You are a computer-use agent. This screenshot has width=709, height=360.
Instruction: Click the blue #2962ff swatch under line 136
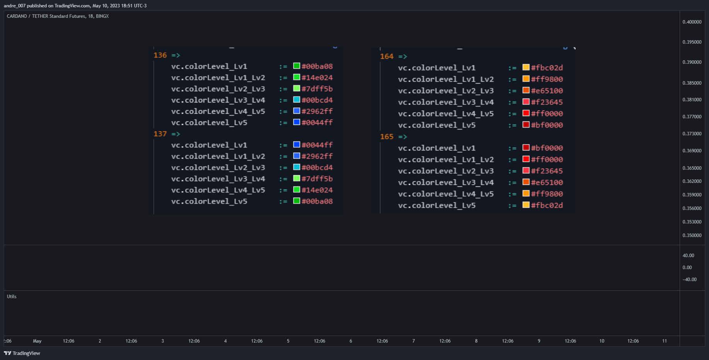coord(297,111)
